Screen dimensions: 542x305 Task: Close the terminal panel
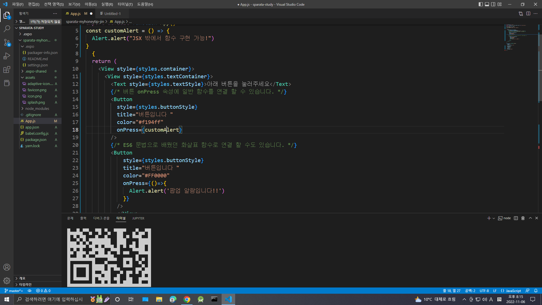(x=537, y=218)
